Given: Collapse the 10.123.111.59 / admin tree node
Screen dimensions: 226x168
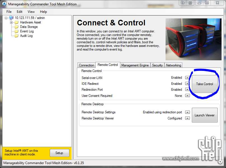Looking at the screenshot, I should 6,18.
